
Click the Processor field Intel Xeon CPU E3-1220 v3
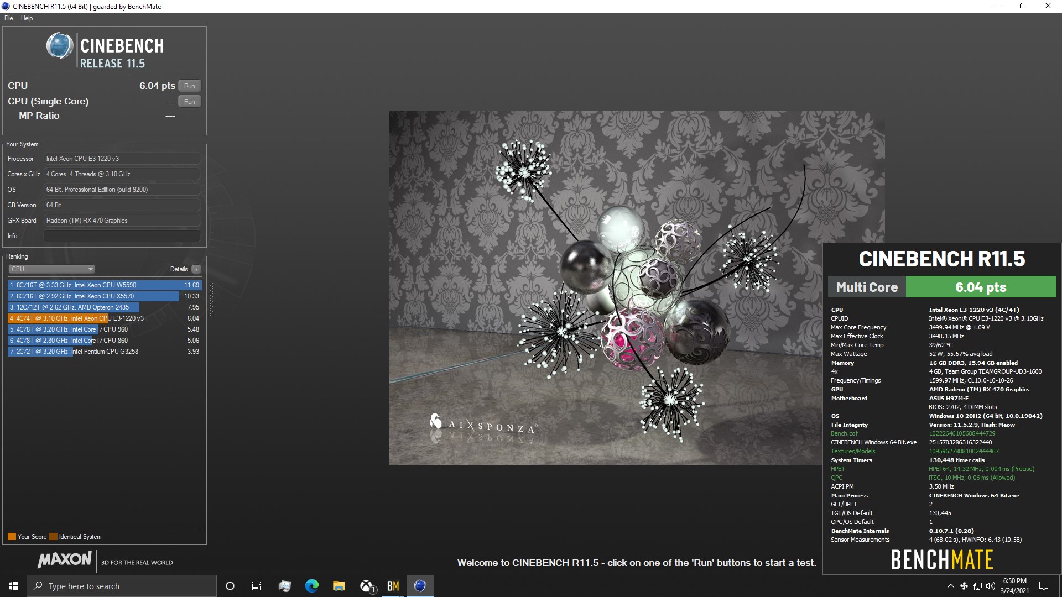click(122, 159)
